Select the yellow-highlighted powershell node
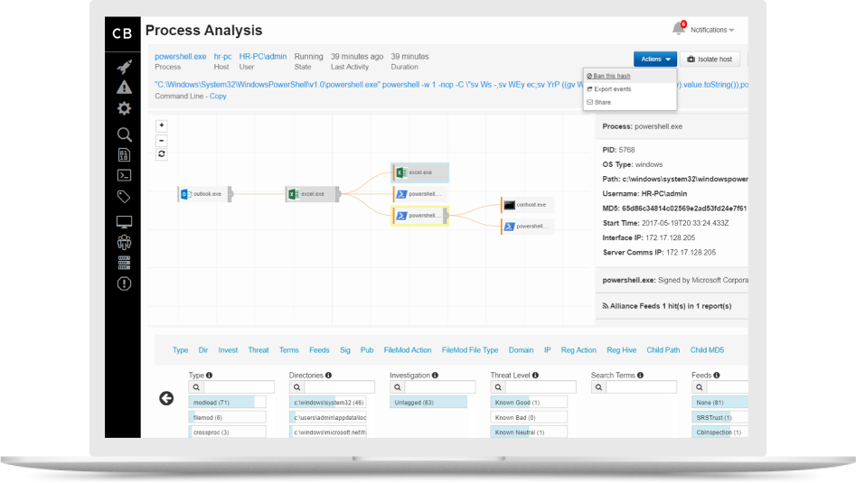Screen dimensions: 856x483 419,216
